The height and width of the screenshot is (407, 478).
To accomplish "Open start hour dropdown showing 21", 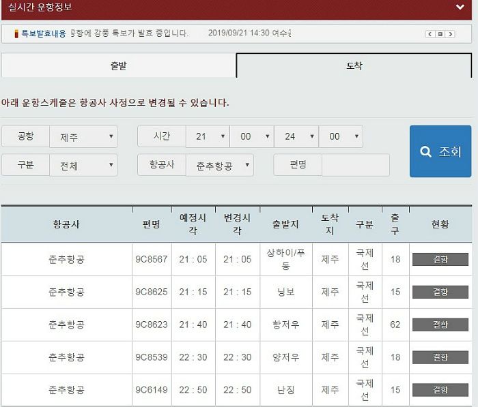I will tap(208, 136).
